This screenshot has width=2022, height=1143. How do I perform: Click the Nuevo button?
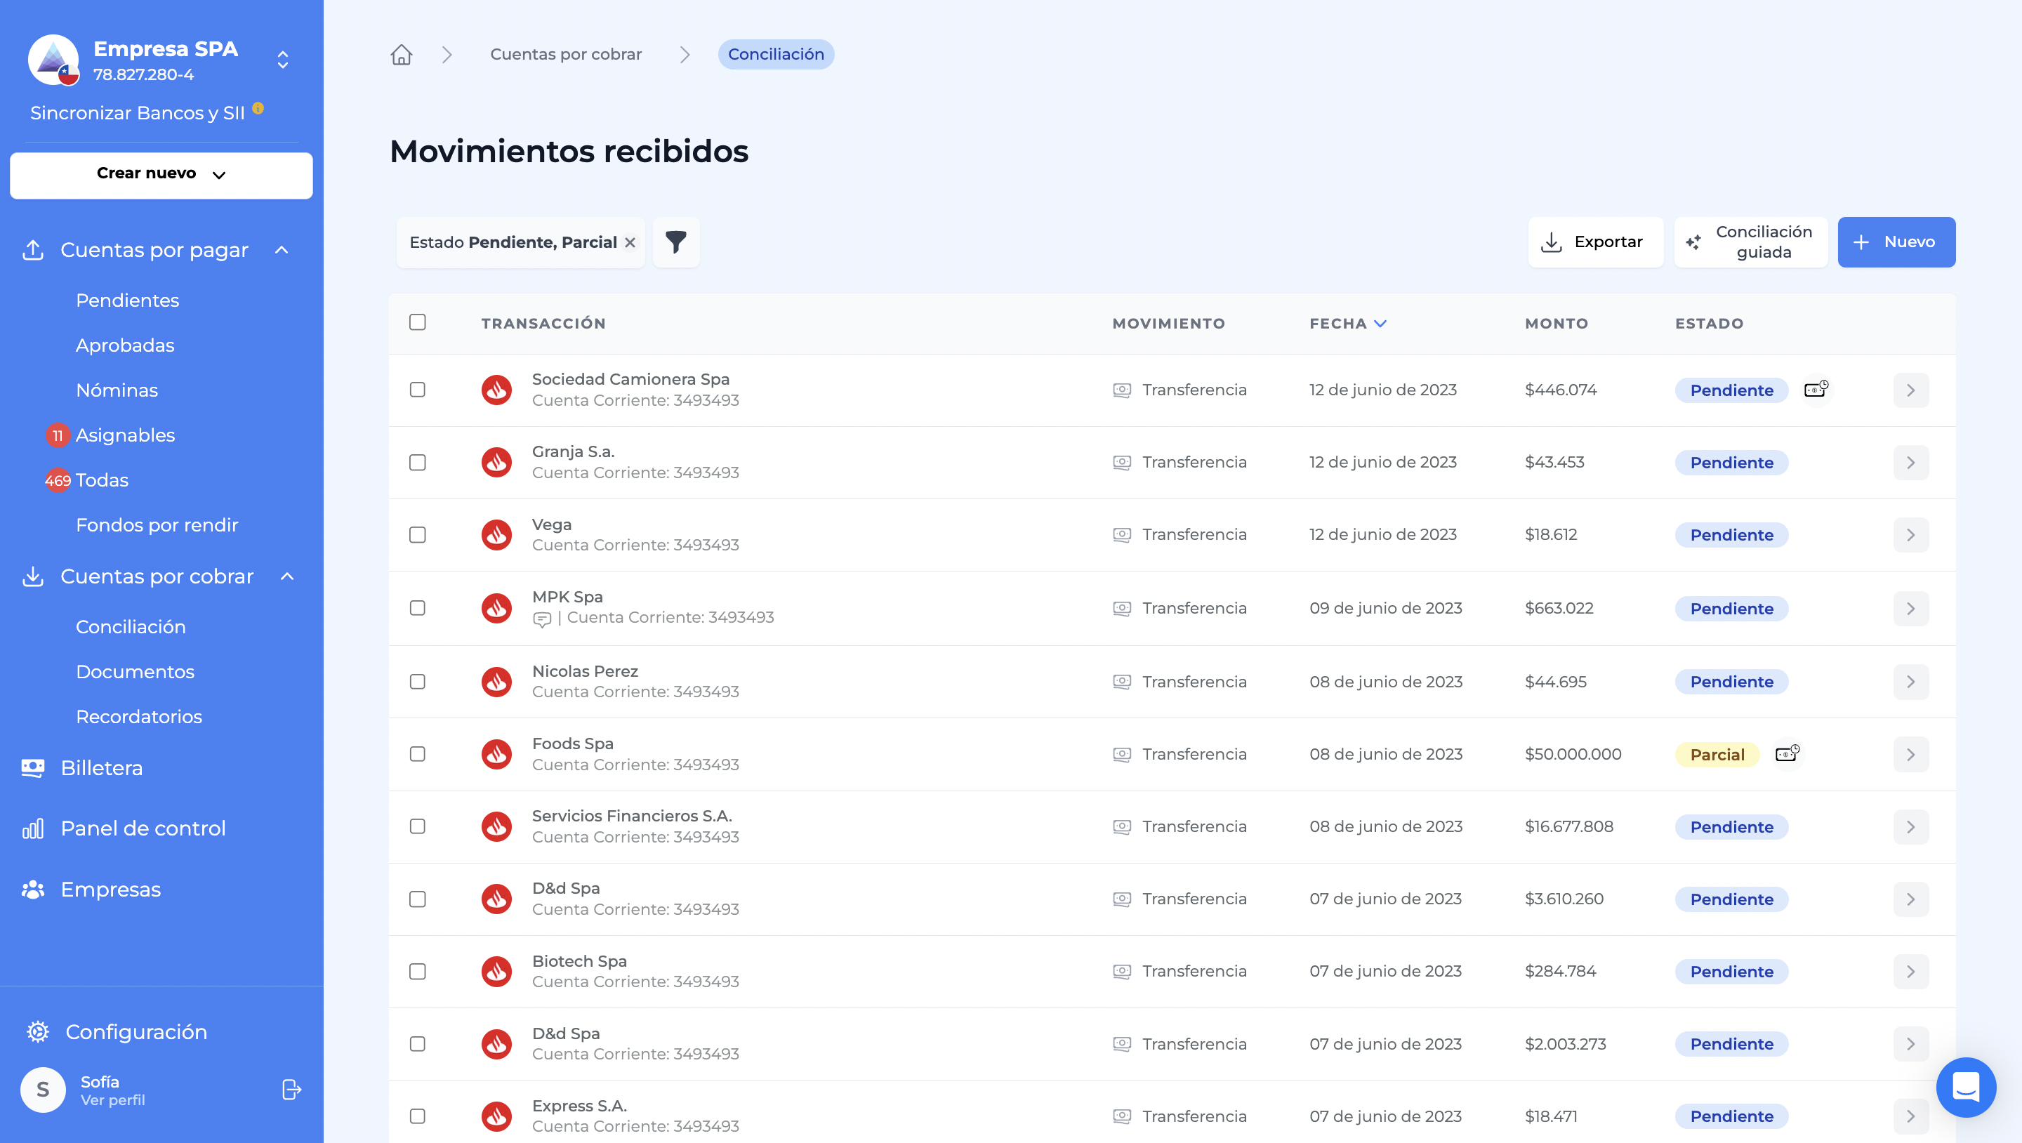pos(1896,242)
